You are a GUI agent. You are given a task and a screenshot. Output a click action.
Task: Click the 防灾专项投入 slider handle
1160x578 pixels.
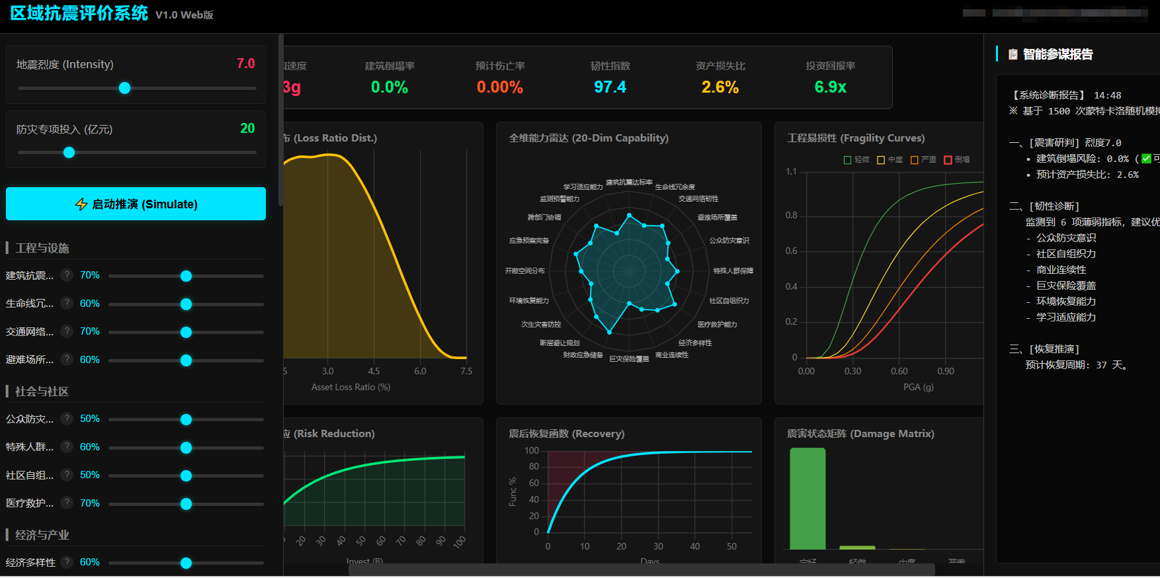[x=69, y=153]
